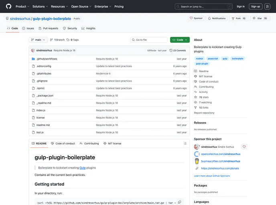The image size is (276, 205).
Task: Switch to the Code of conduct tab
Action: 63,143
